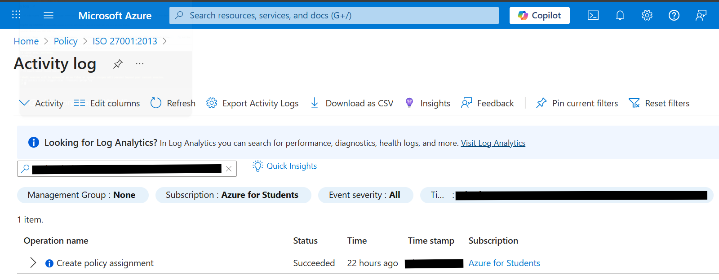The width and height of the screenshot is (719, 280).
Task: Open ISO 27001:2013 breadcrumb
Action: 125,41
